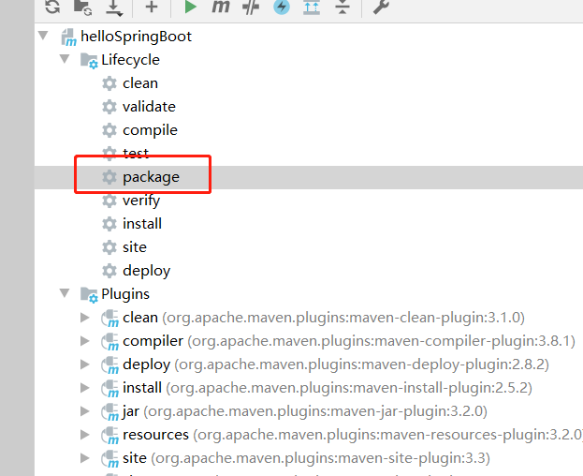This screenshot has height=476, width=583.
Task: Toggle Offline Mode in Maven toolbar
Action: pyautogui.click(x=250, y=7)
